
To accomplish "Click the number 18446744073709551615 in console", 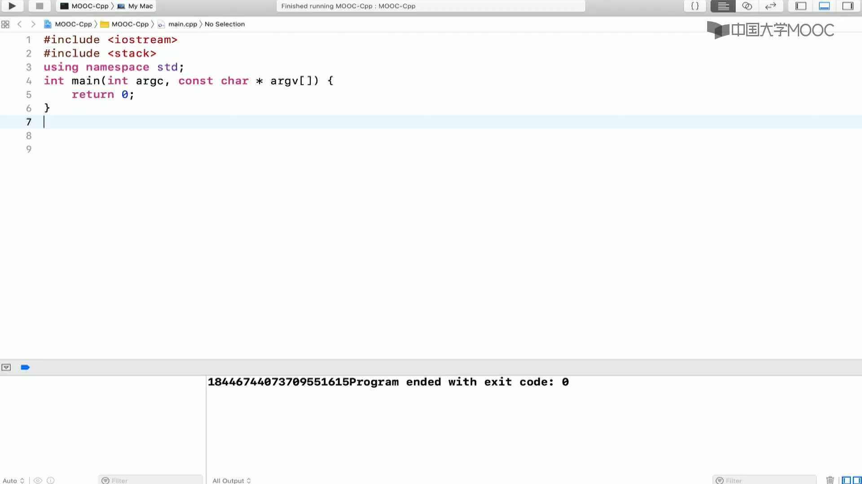I will pos(278,382).
